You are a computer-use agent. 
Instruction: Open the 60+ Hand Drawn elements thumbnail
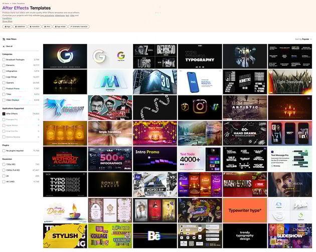pos(245,133)
